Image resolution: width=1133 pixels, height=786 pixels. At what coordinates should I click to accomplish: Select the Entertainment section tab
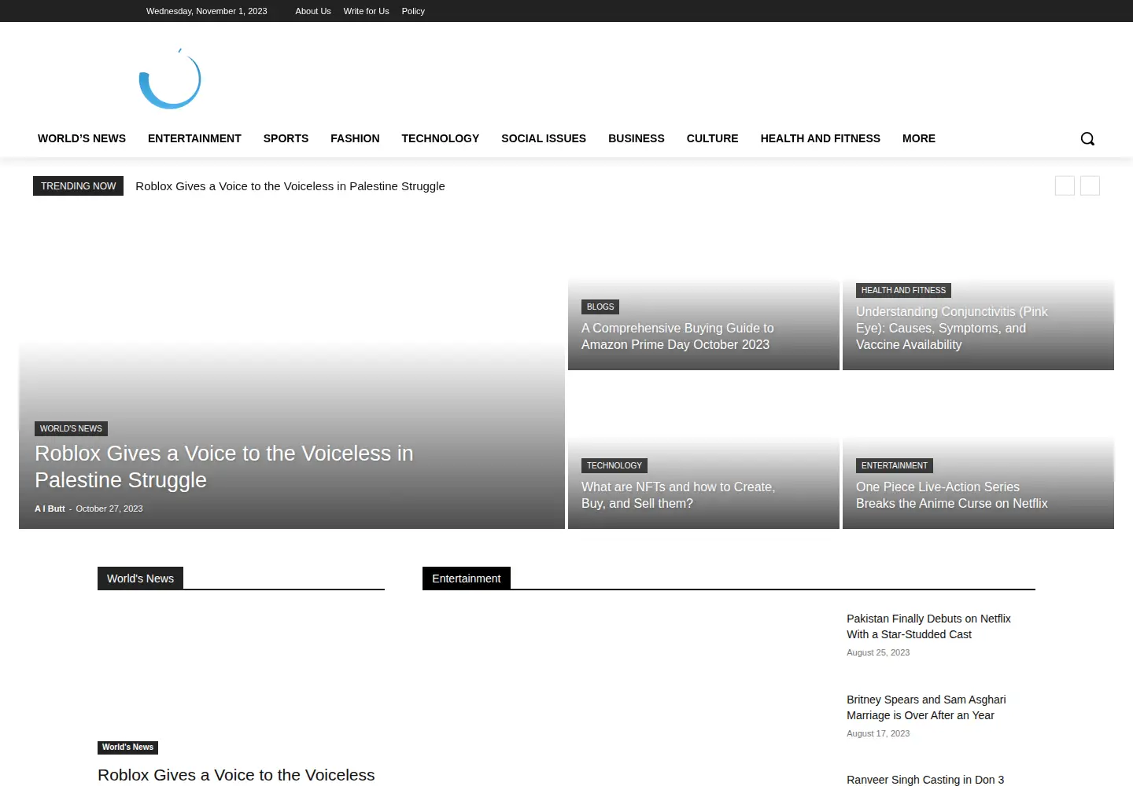point(467,578)
